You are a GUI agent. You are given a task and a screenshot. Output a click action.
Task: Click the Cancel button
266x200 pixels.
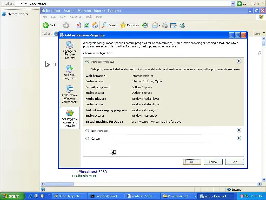(213, 162)
